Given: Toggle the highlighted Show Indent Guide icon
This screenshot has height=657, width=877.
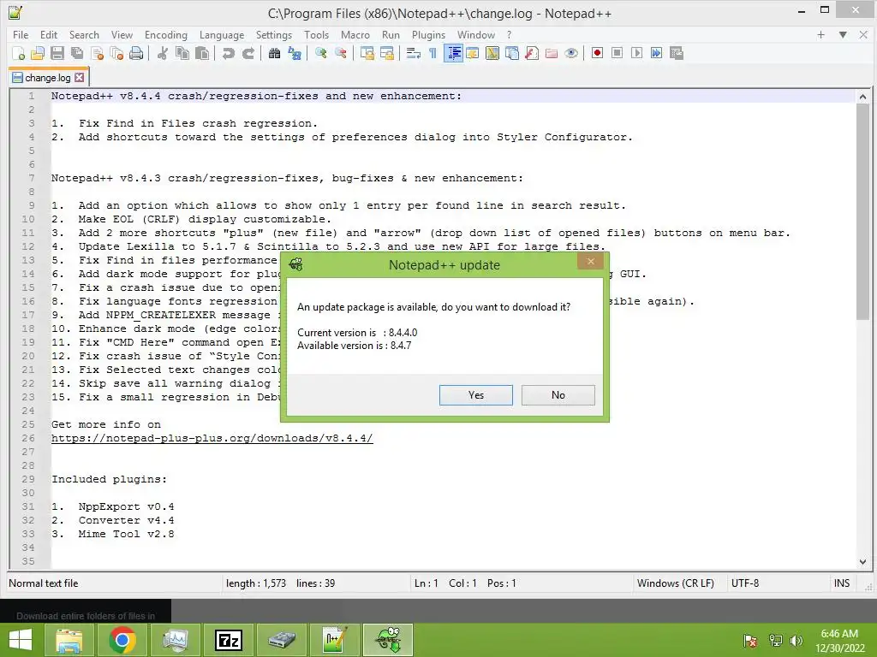Looking at the screenshot, I should (453, 53).
